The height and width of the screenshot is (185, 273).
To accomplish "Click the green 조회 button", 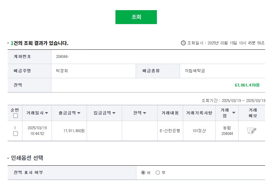I will pyautogui.click(x=136, y=17).
